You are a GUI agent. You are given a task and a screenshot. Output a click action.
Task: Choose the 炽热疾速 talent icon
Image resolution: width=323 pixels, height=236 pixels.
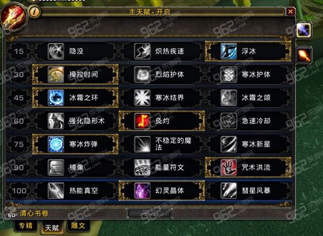[x=142, y=51]
